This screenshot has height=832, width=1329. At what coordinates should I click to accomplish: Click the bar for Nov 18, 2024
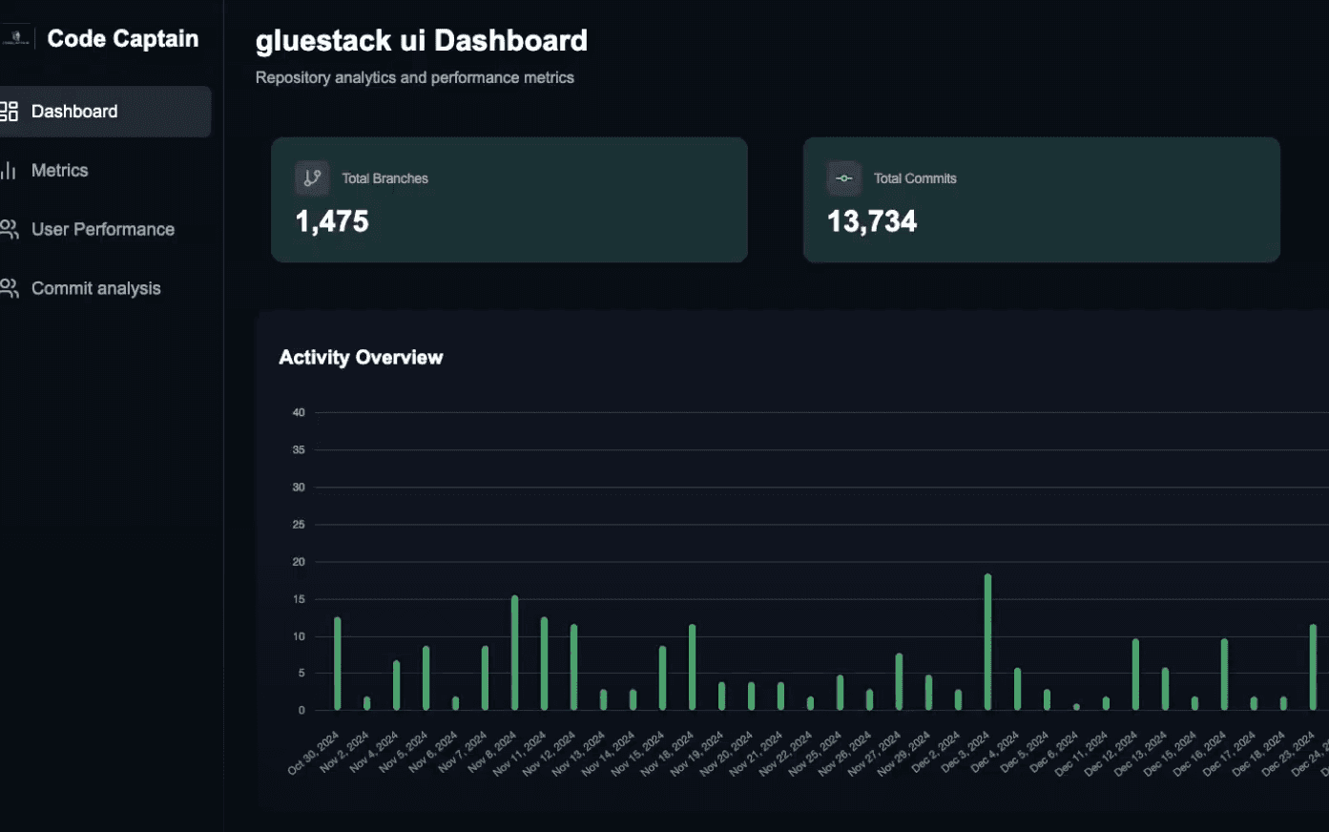pyautogui.click(x=693, y=667)
